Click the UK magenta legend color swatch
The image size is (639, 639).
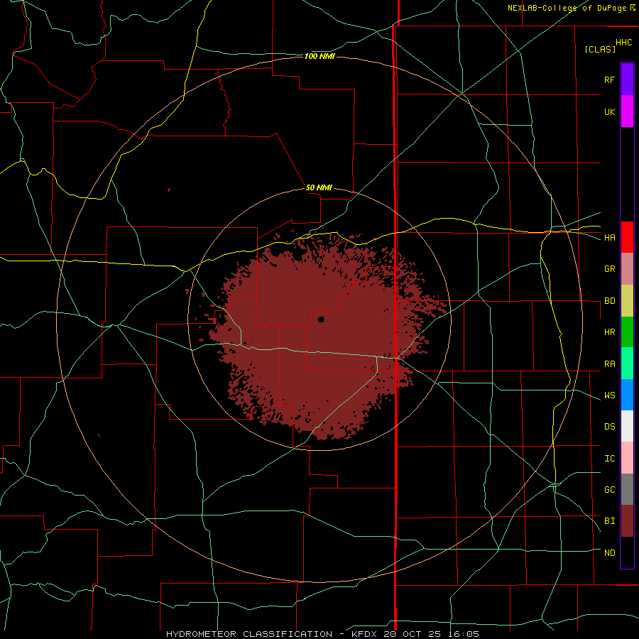pos(627,111)
